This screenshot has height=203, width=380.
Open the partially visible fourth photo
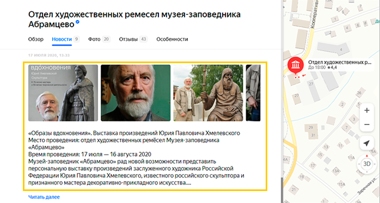click(x=253, y=93)
